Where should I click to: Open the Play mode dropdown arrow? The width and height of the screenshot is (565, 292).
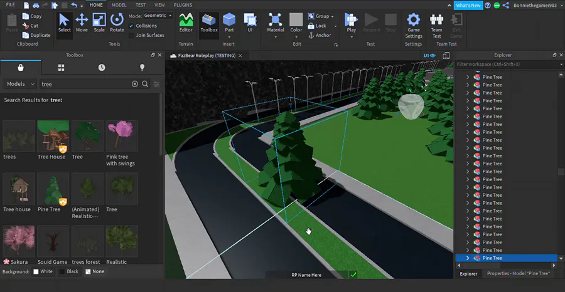tap(352, 37)
